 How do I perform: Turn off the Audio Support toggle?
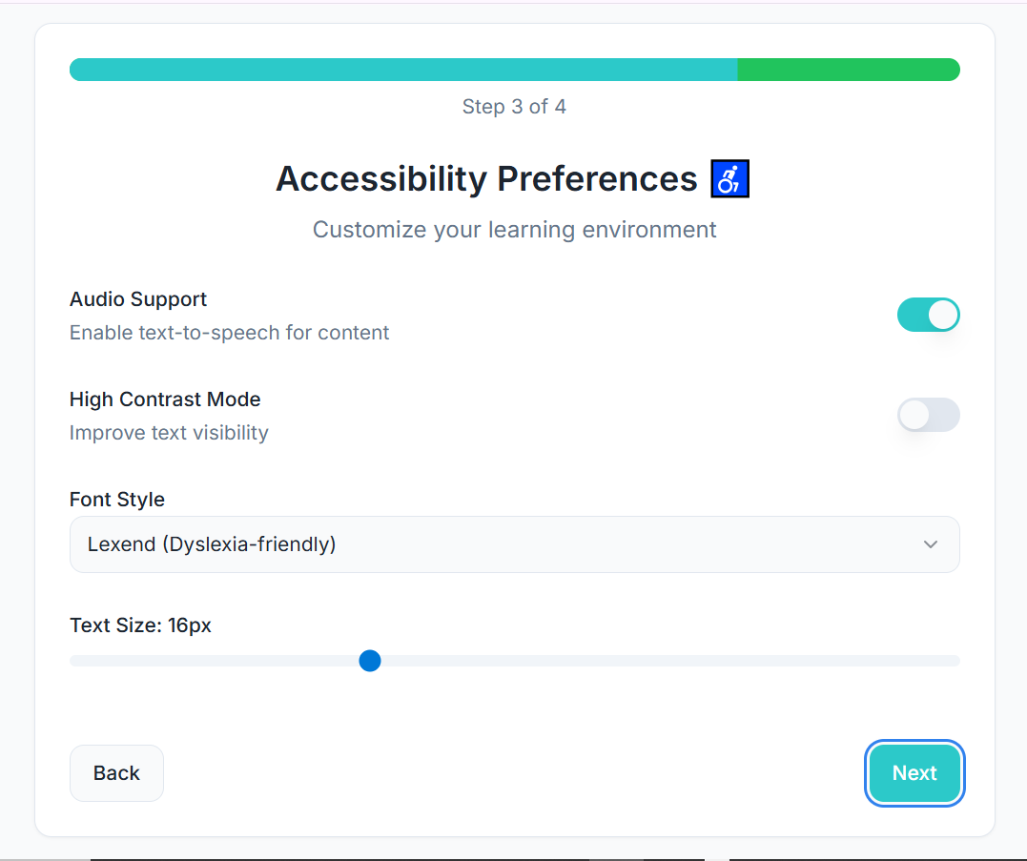click(x=928, y=315)
